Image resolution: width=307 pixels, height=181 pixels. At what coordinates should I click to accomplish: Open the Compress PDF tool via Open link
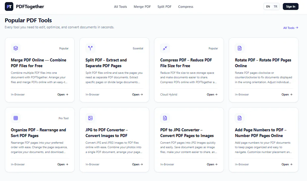[x=212, y=94]
